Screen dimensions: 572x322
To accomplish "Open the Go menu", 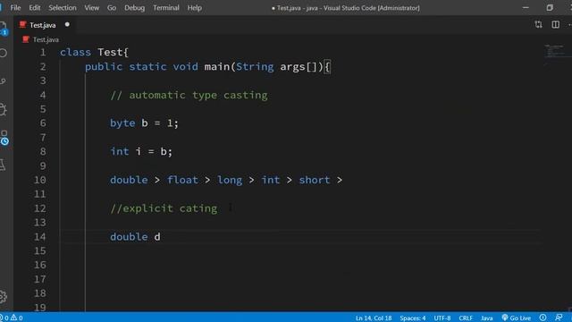I will (x=112, y=8).
